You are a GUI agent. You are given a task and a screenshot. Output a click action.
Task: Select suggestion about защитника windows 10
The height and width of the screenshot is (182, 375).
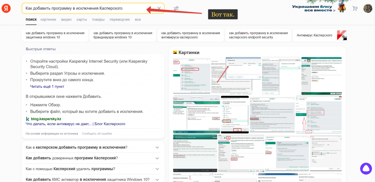[55, 35]
